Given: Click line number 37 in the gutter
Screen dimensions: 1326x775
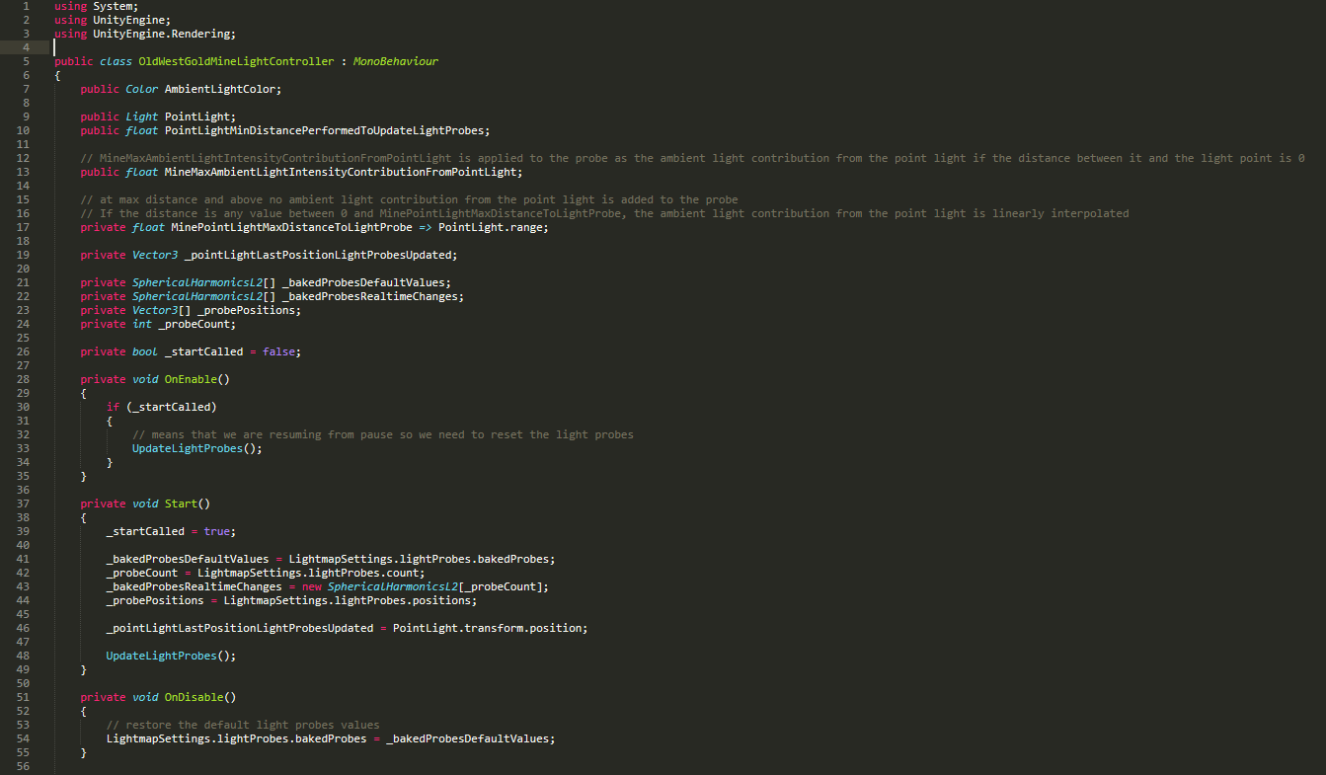Looking at the screenshot, I should pyautogui.click(x=23, y=504).
